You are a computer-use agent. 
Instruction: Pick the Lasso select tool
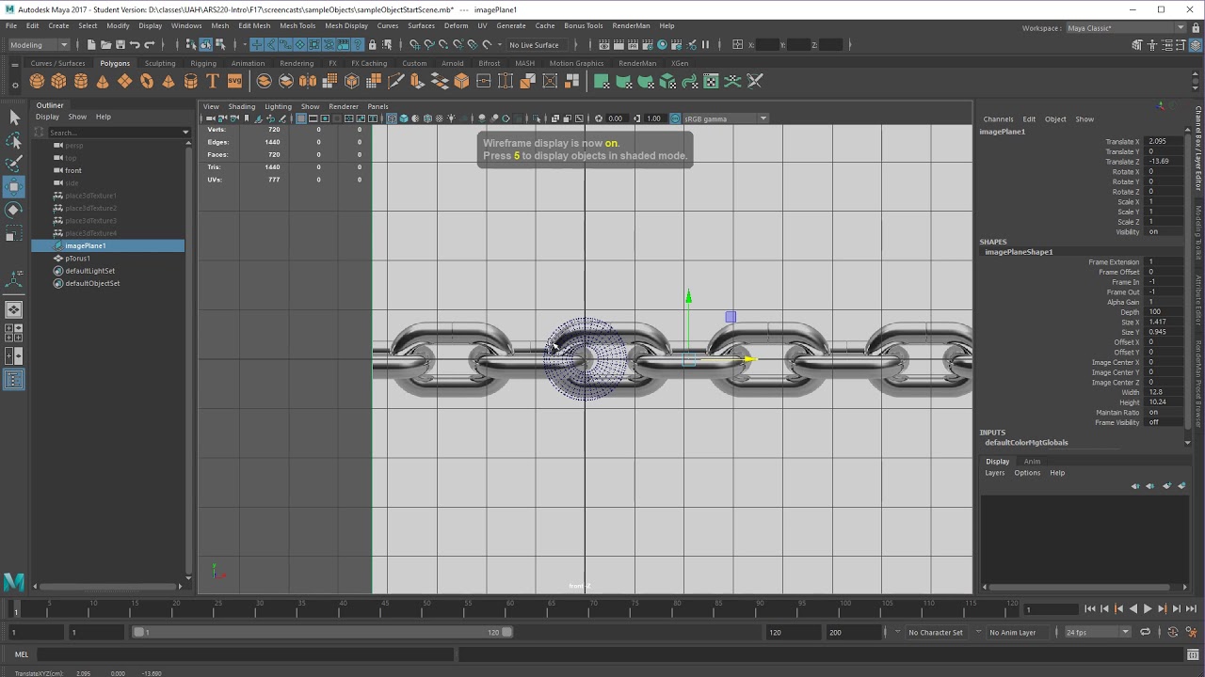[14, 140]
